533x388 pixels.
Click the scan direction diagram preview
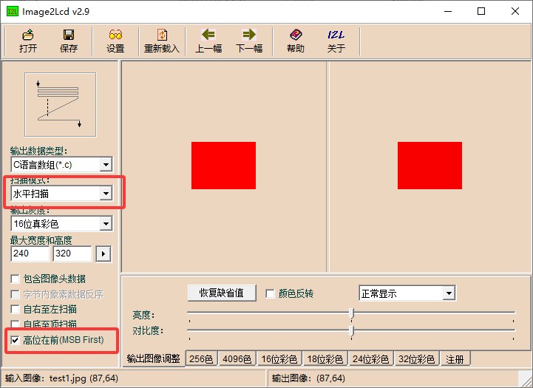(x=61, y=105)
